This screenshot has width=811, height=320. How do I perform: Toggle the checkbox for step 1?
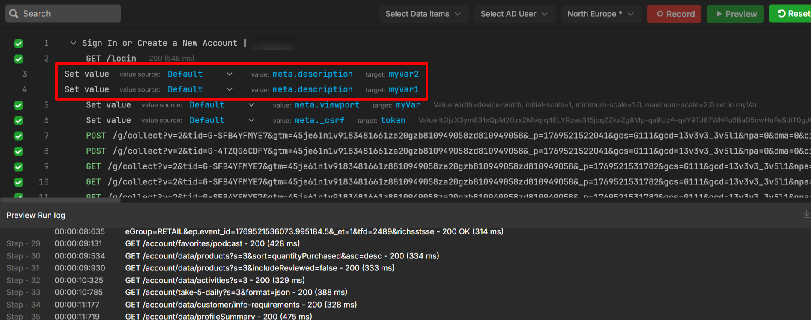click(x=18, y=43)
